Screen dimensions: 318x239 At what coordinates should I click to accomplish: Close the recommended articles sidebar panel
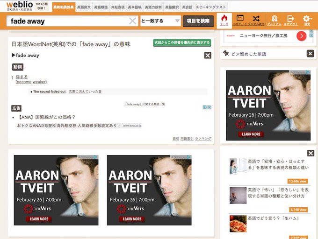311,153
